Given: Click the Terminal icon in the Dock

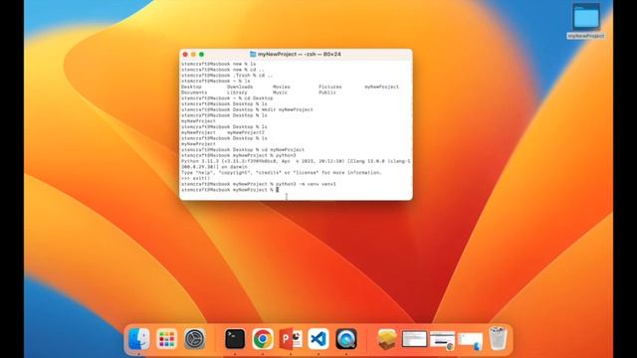Looking at the screenshot, I should pyautogui.click(x=235, y=338).
